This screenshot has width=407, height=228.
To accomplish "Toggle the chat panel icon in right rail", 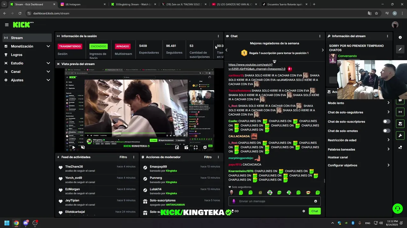I will click(400, 100).
